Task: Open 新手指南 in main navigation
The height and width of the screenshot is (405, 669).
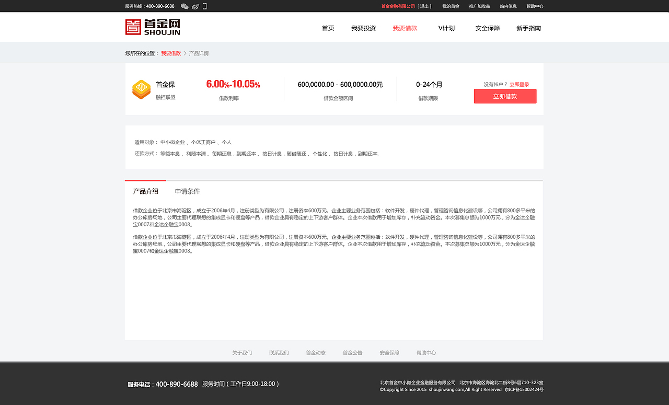Action: (529, 28)
